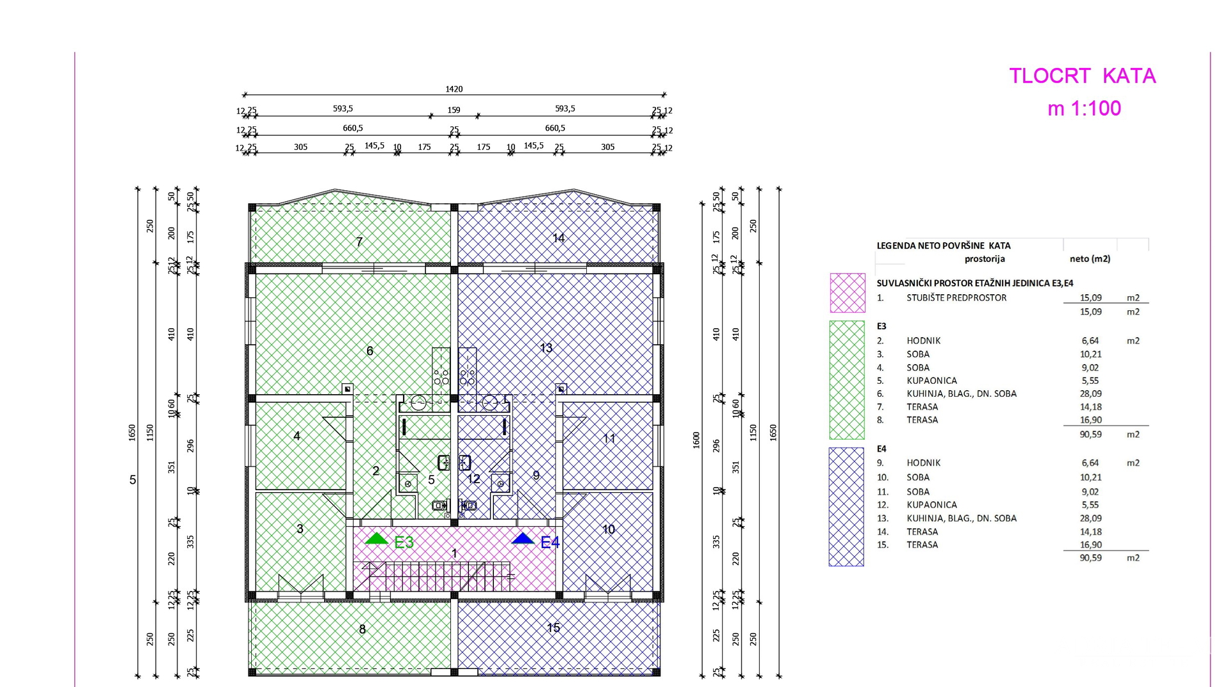Click the 1420 overall width dimension
Screen dimensions: 1230x687
454,89
